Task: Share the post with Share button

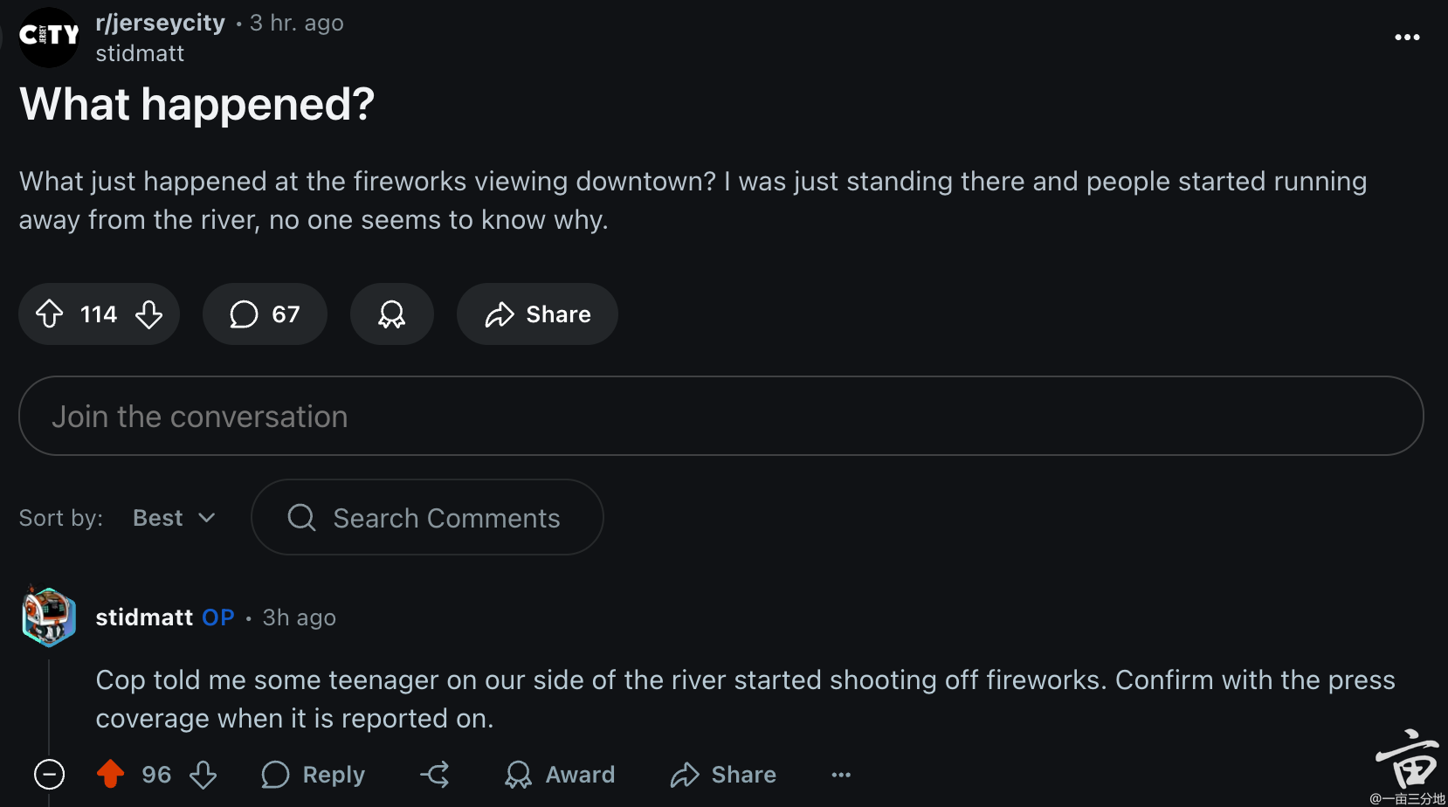Action: (x=537, y=314)
